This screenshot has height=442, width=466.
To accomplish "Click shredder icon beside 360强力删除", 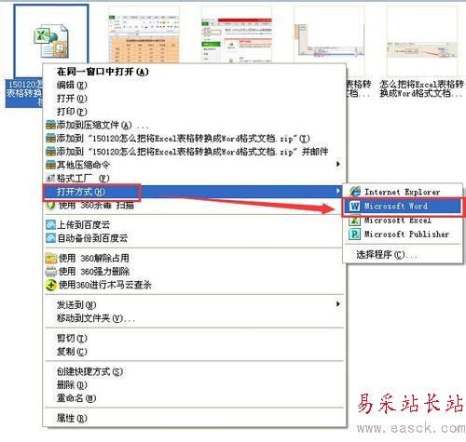I will coord(51,272).
